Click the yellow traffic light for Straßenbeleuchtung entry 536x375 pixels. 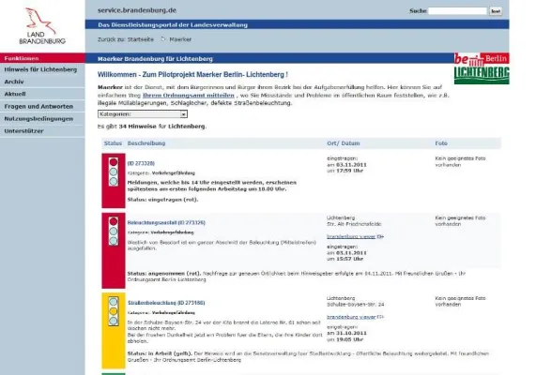[x=114, y=311]
